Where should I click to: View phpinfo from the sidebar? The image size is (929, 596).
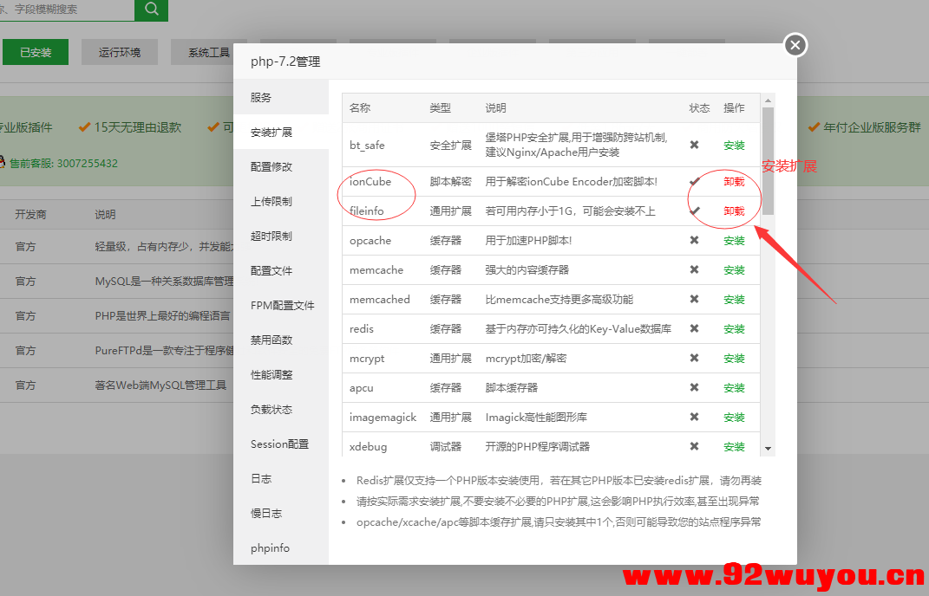coord(272,547)
